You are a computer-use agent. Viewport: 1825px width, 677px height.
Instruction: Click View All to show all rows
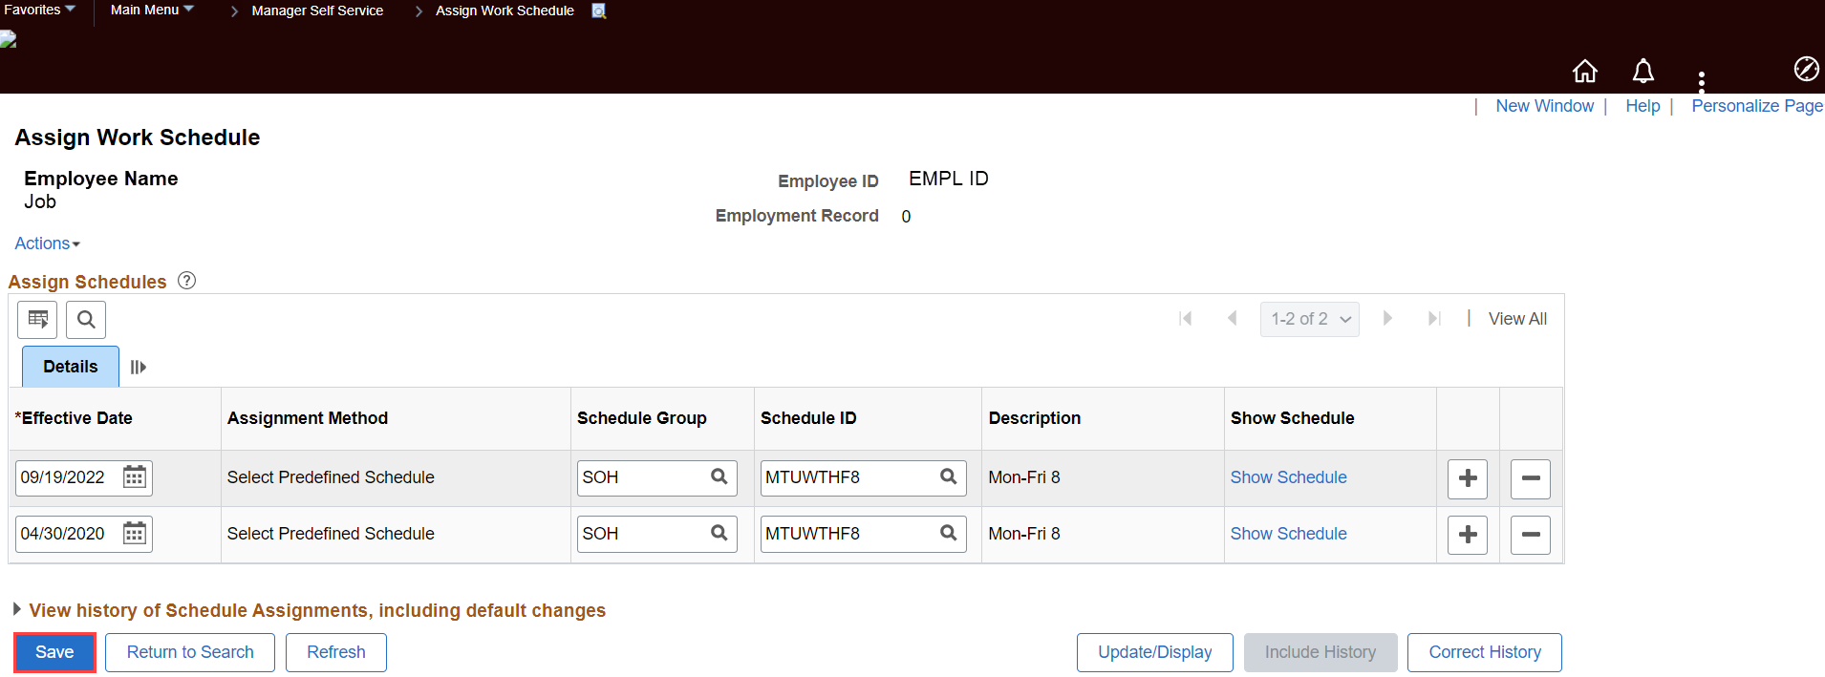click(x=1517, y=318)
